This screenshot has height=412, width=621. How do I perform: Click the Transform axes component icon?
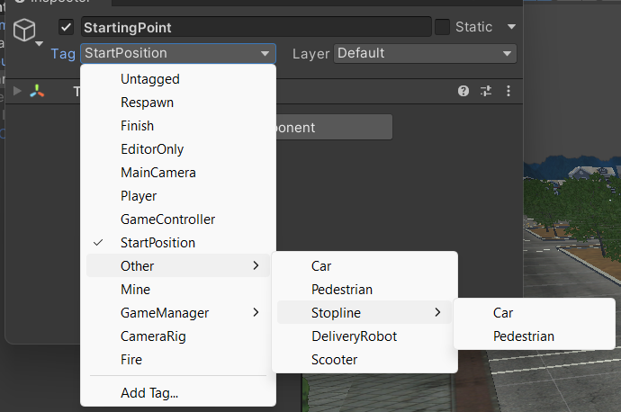tap(37, 91)
